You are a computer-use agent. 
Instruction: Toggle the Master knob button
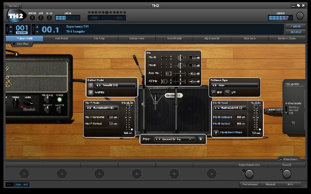click(x=32, y=18)
